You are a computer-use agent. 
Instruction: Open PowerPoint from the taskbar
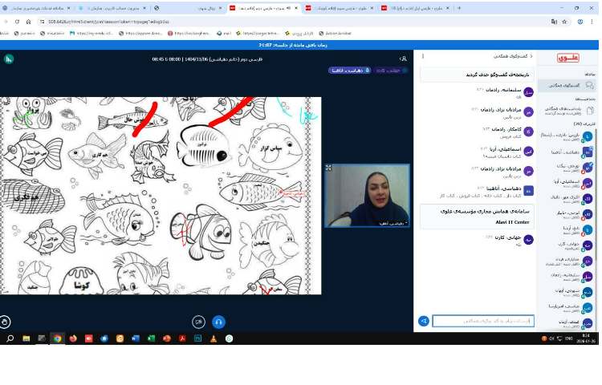click(x=167, y=338)
